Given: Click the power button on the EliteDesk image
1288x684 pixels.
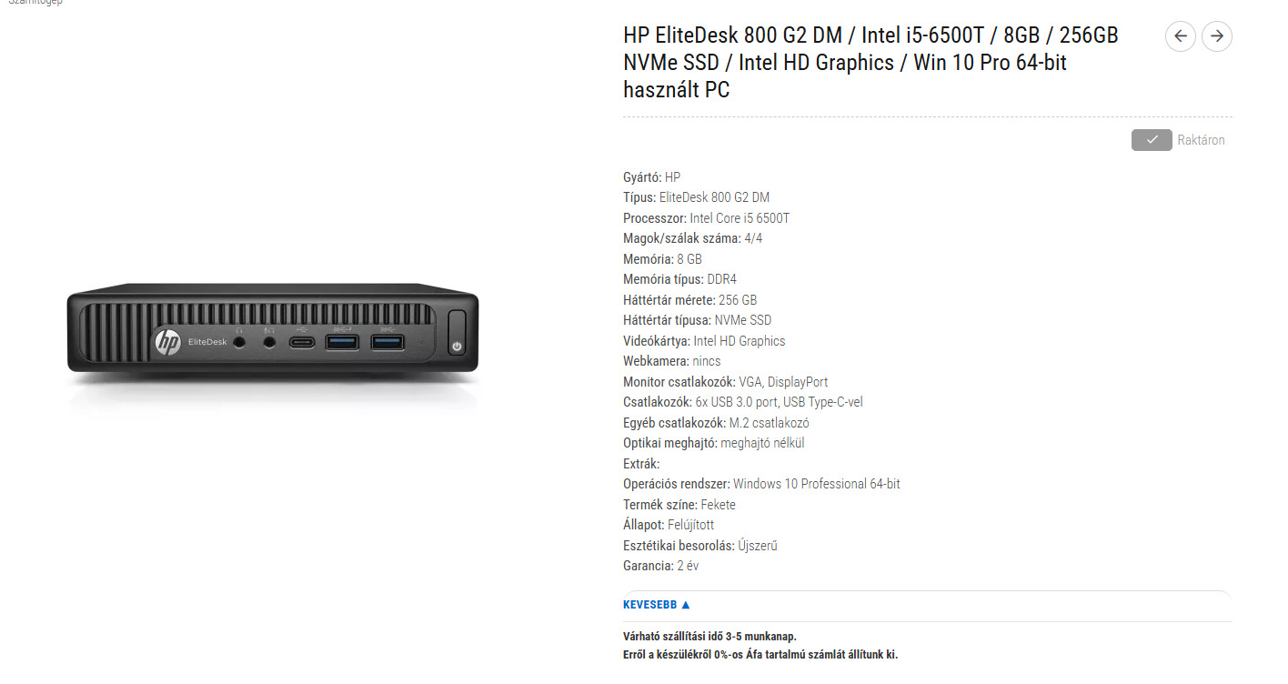Looking at the screenshot, I should (457, 332).
